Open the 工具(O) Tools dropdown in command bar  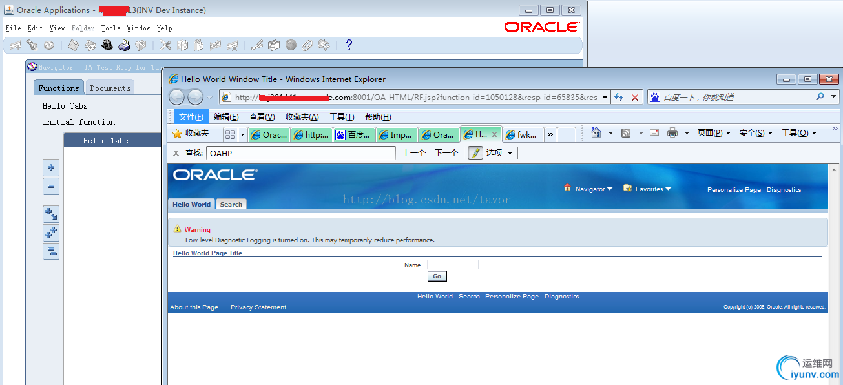coord(799,133)
